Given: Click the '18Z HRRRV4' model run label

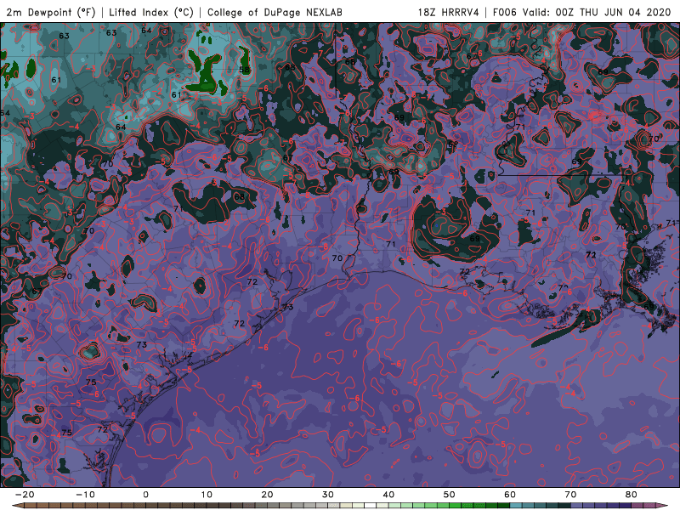Looking at the screenshot, I should 449,12.
